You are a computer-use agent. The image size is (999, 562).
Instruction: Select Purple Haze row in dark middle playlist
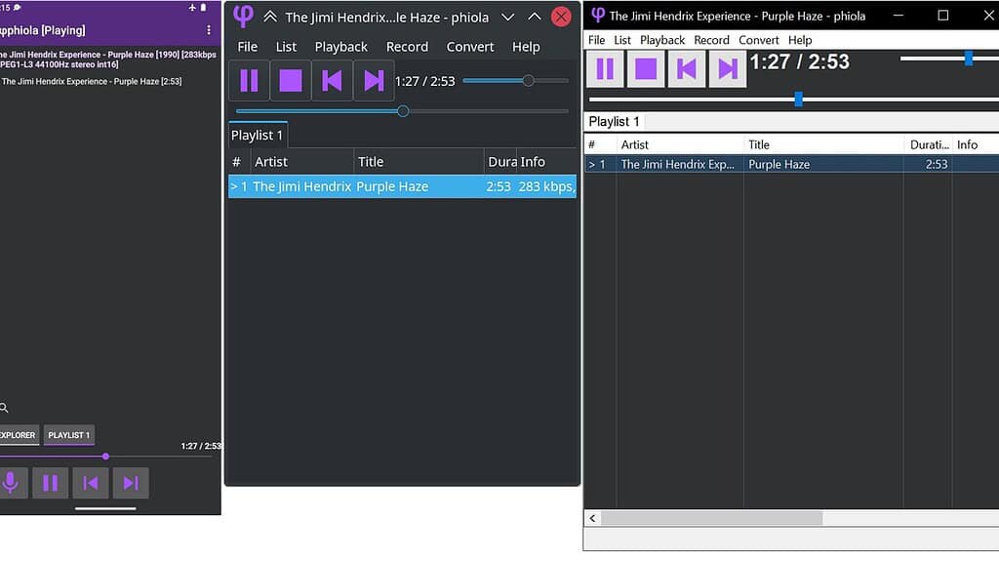click(402, 186)
